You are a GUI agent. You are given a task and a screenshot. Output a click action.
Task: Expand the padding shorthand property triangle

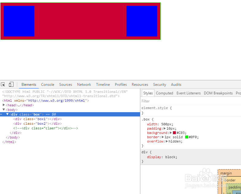point(165,128)
